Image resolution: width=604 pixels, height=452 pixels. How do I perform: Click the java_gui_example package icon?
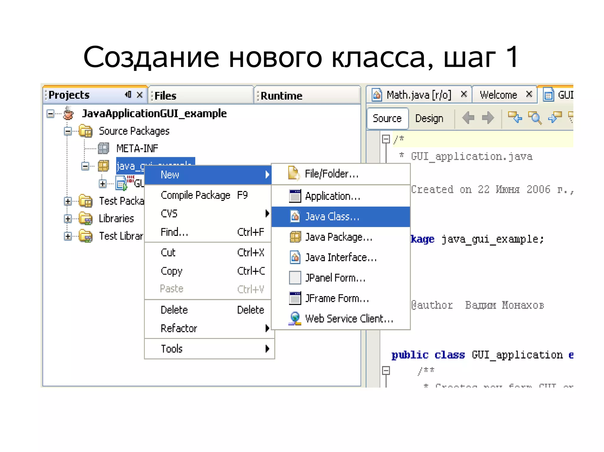(103, 166)
